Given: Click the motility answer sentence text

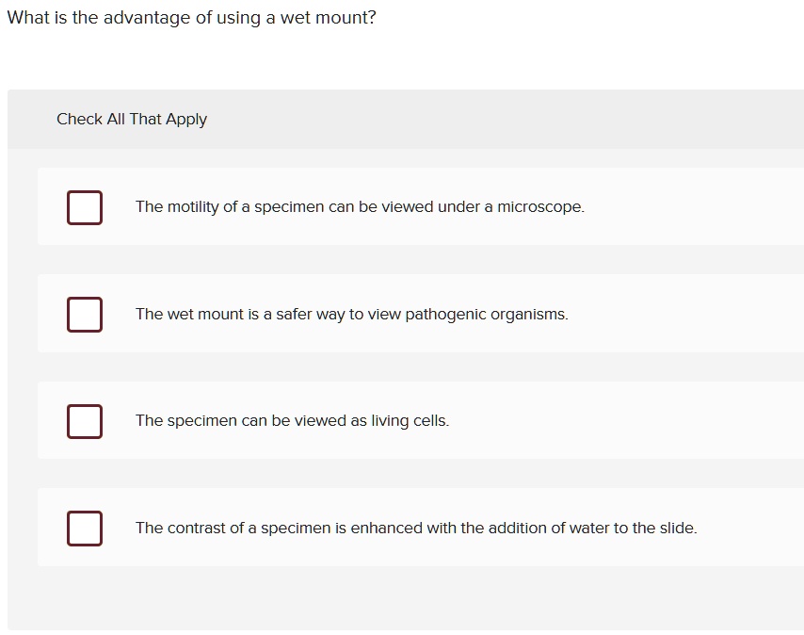Looking at the screenshot, I should 360,207.
